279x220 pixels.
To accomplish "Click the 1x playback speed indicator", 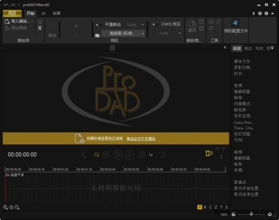I will click(151, 155).
